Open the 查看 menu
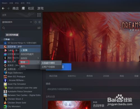Viewport: 140px width, 109px height. (11, 3)
